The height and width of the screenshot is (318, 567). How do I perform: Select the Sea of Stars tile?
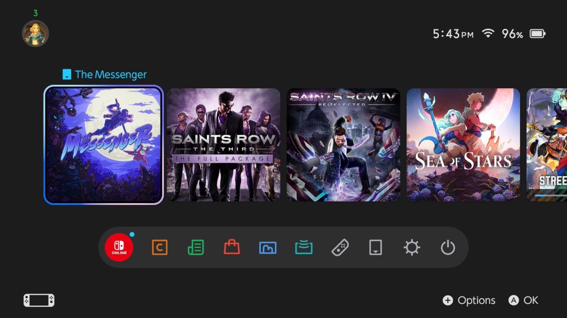pos(463,145)
